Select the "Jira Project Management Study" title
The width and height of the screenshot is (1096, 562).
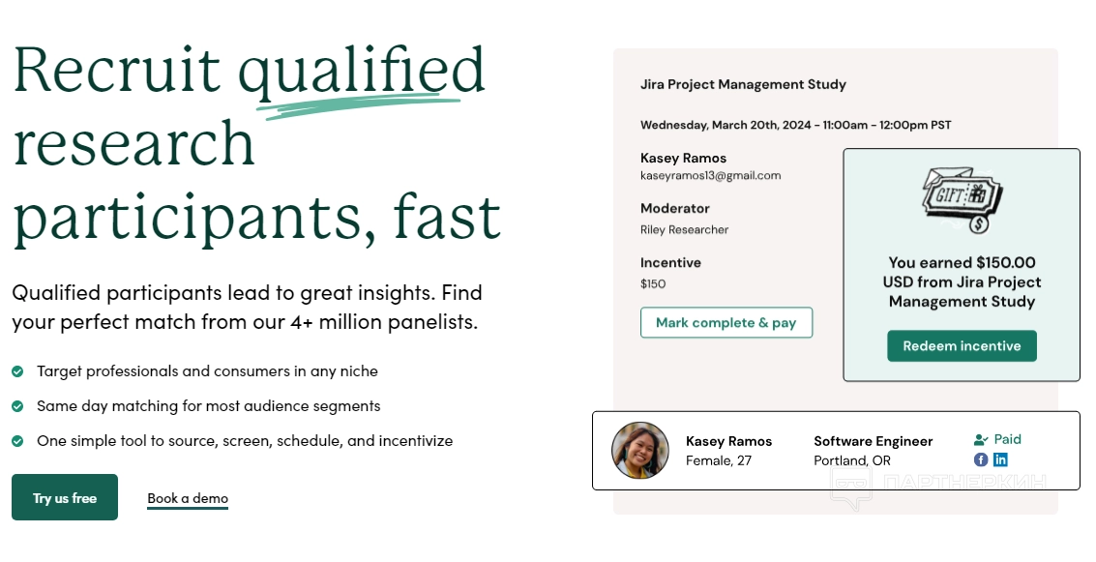(x=743, y=84)
